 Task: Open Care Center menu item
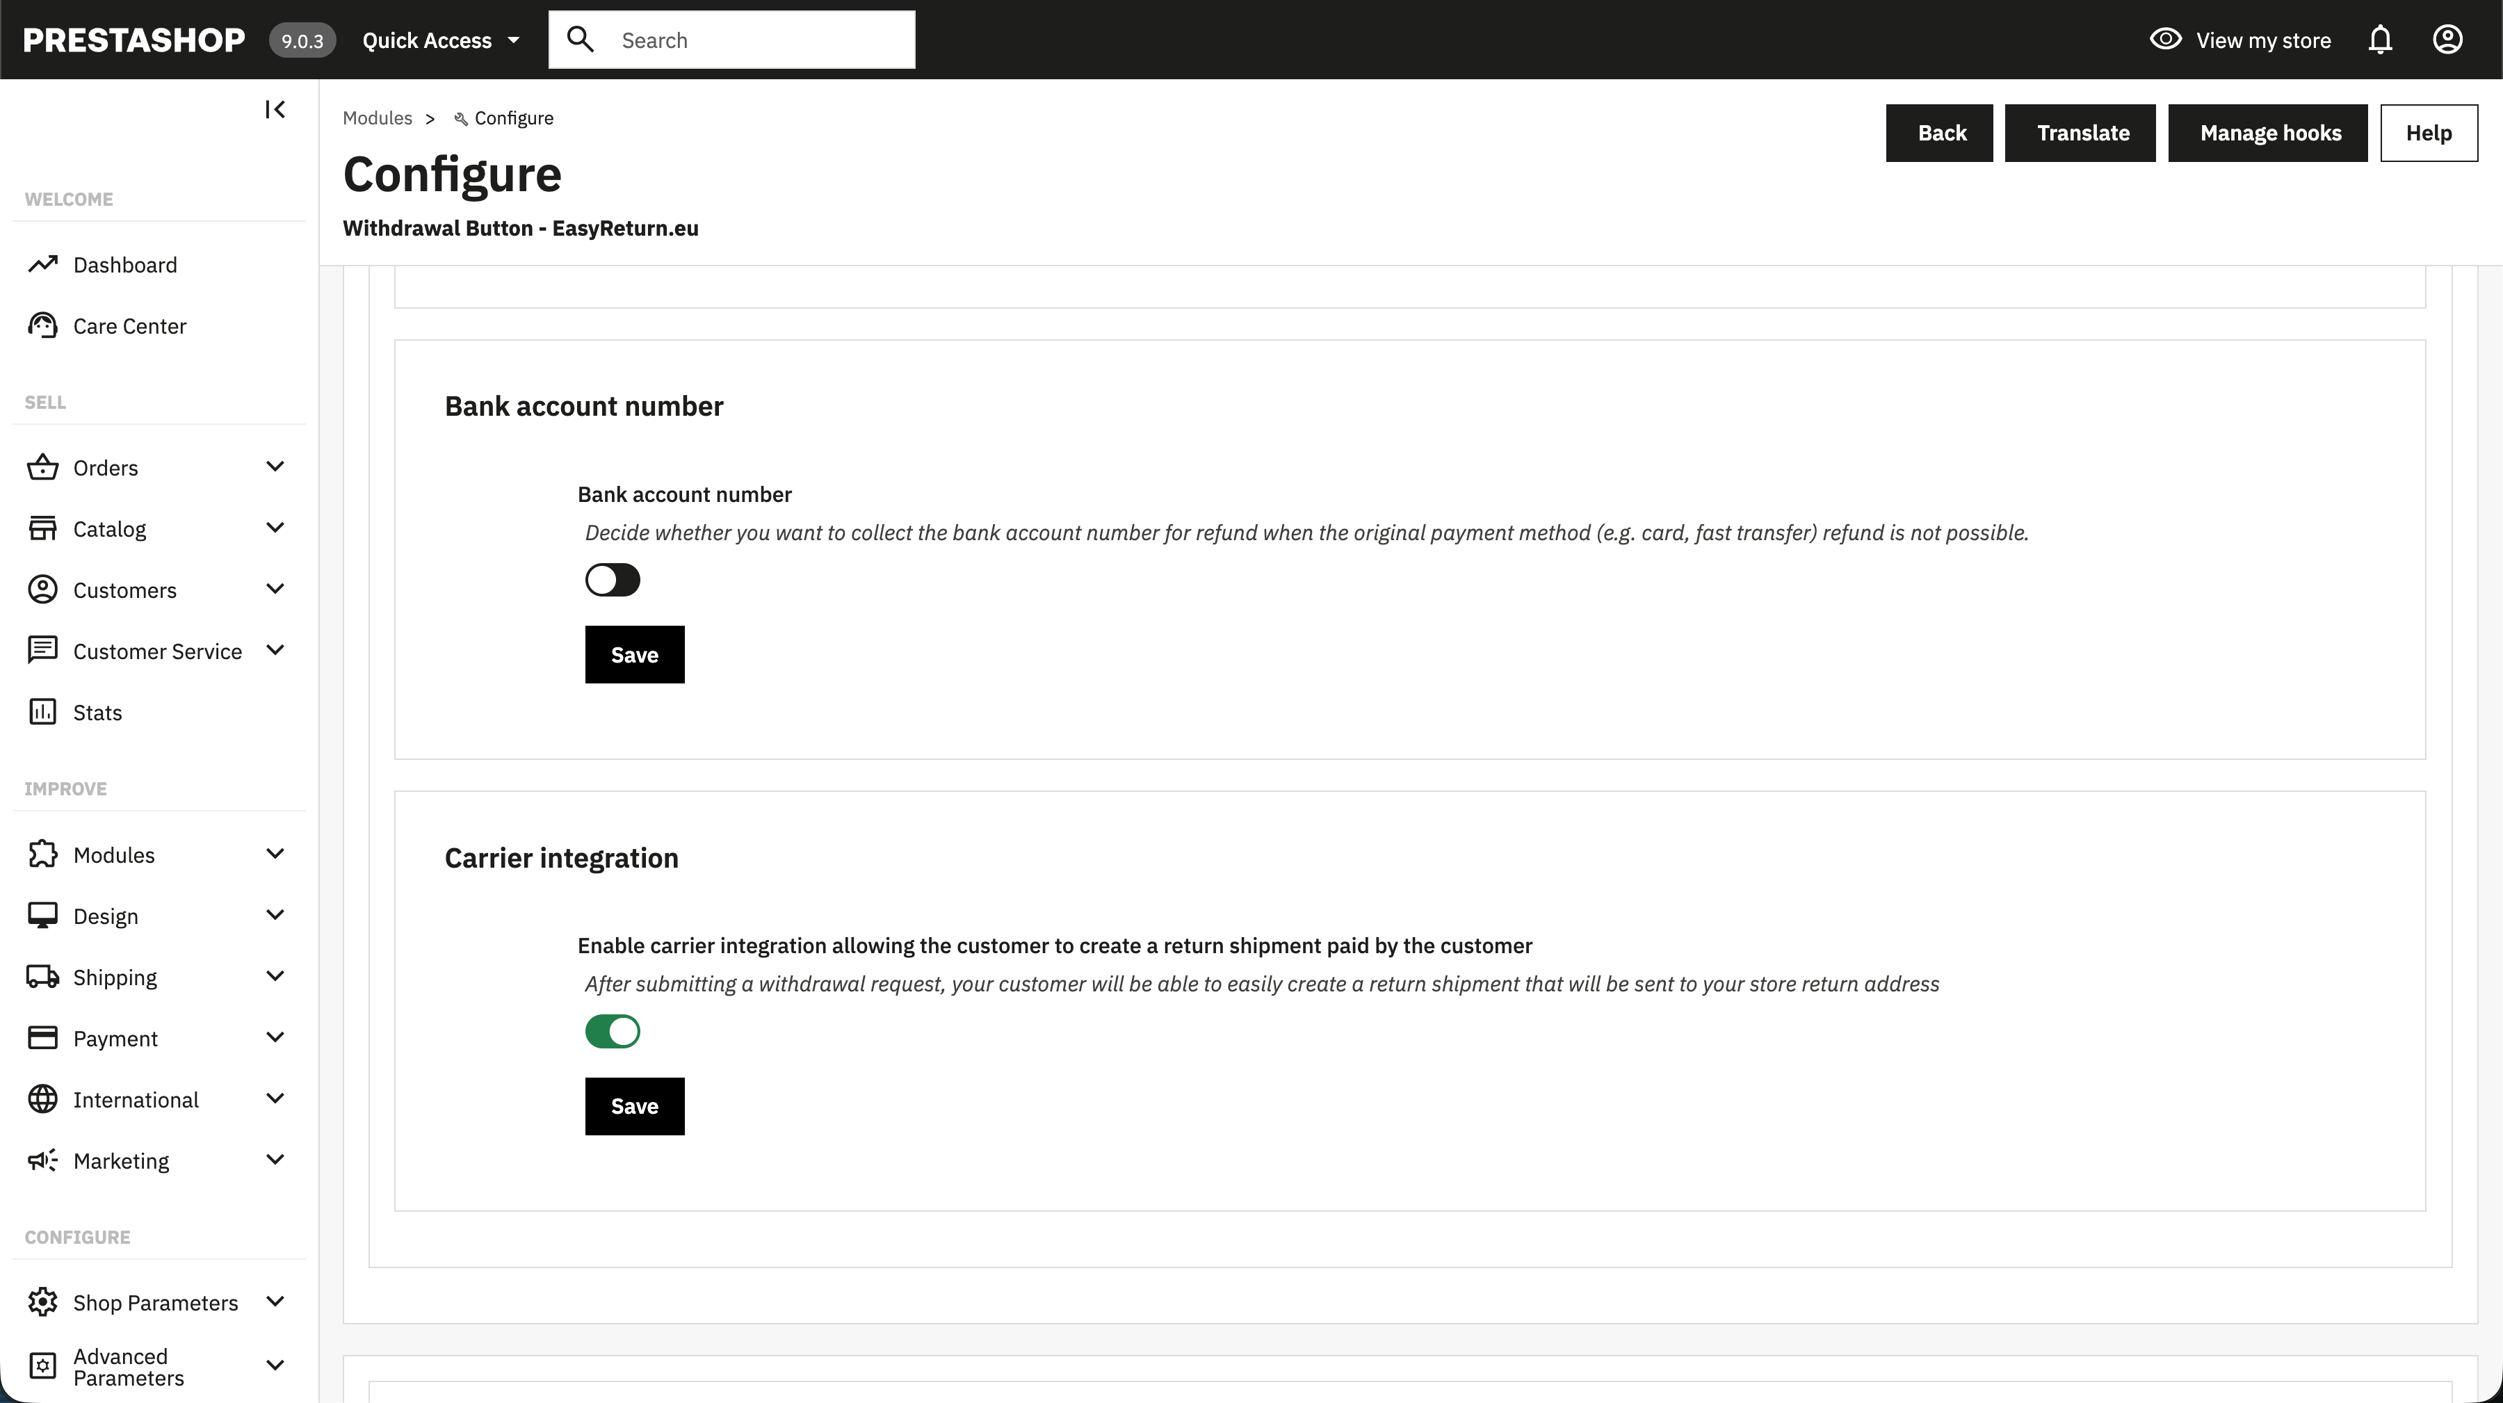(129, 325)
